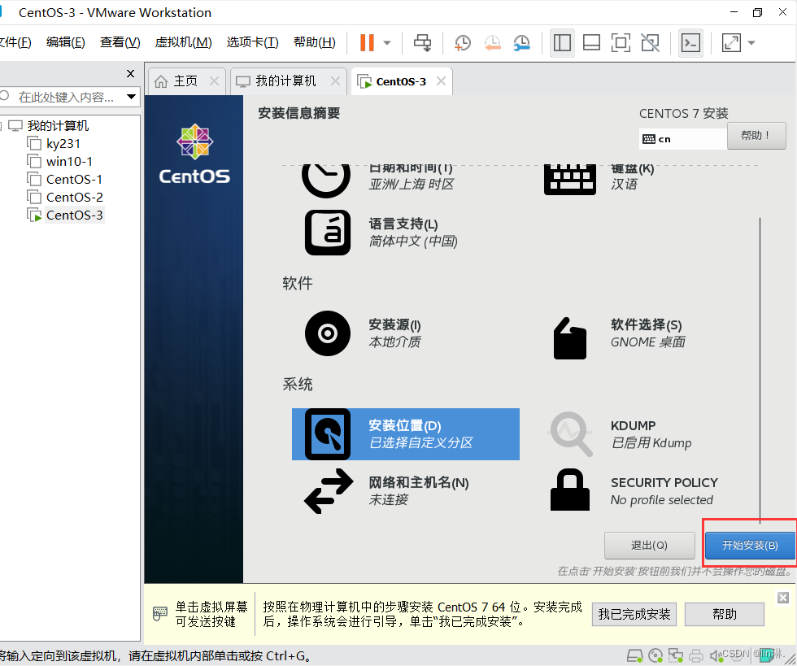This screenshot has height=666, width=797.
Task: Close the library sidebar panel
Action: (131, 74)
